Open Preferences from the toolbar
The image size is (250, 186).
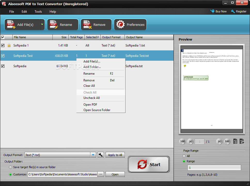click(x=130, y=25)
